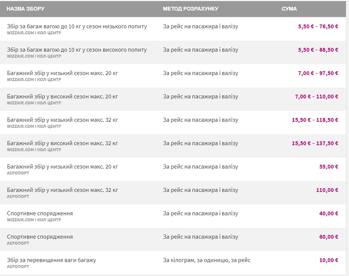Click the За кілограм, за одиницю, за рейс text
The width and height of the screenshot is (349, 276).
coord(207,260)
